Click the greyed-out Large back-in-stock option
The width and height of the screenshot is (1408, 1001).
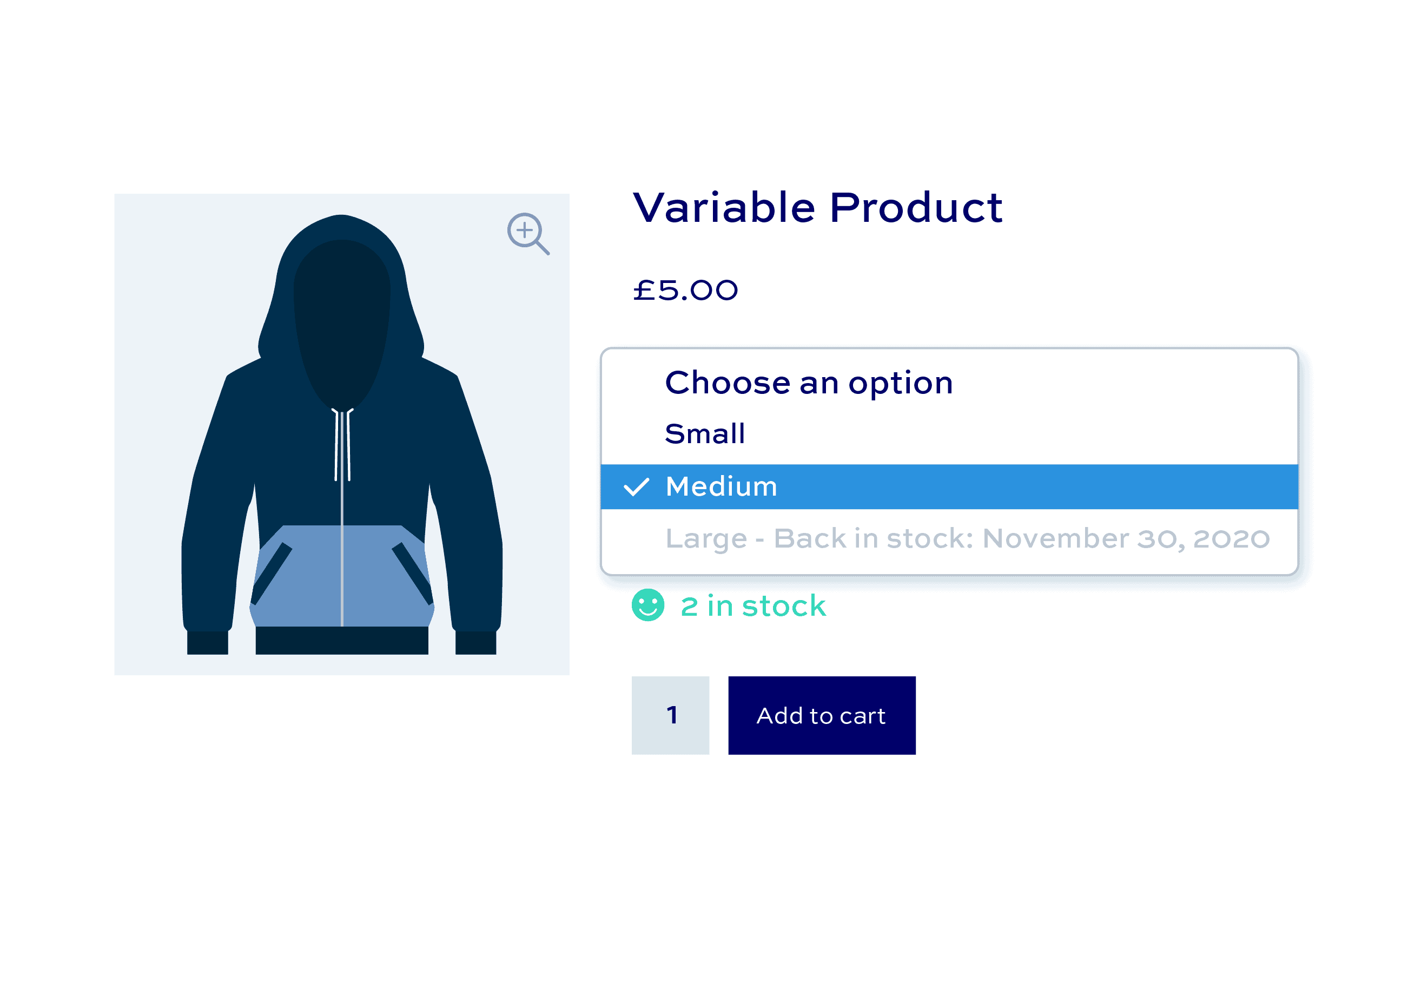pyautogui.click(x=949, y=539)
